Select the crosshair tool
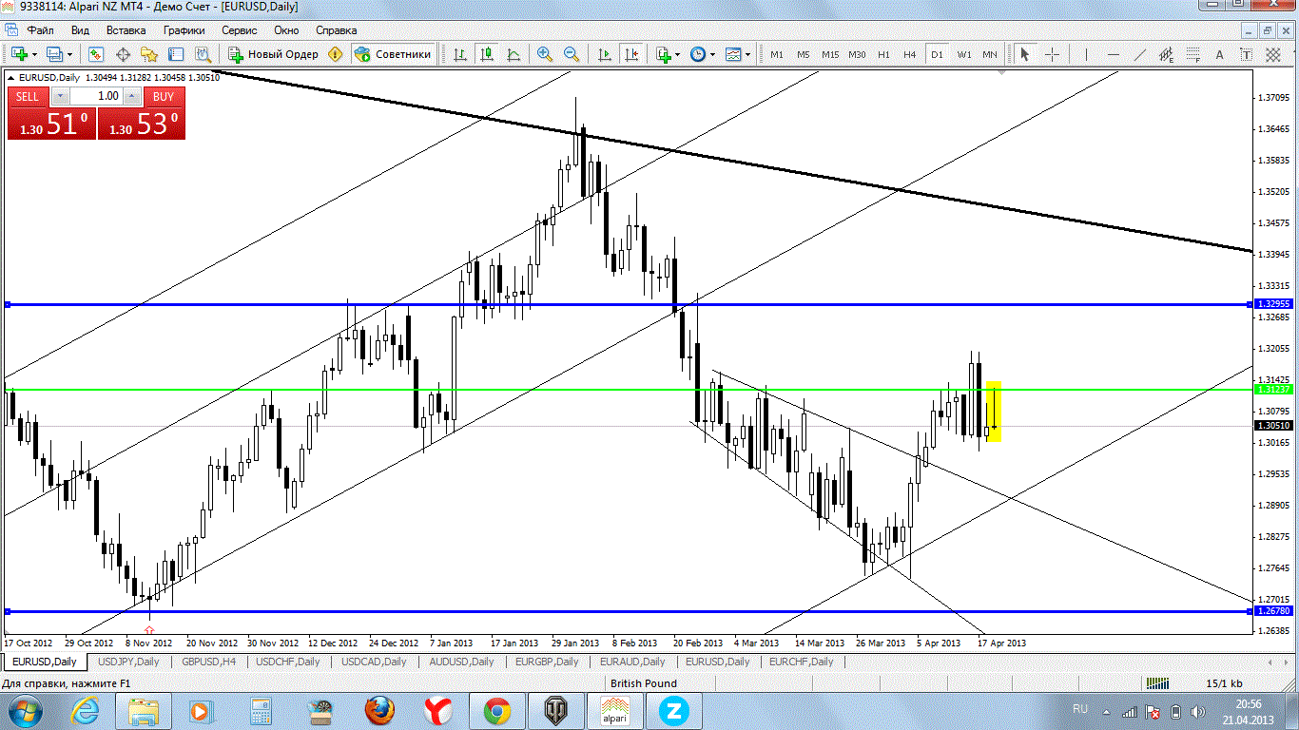 click(1052, 54)
